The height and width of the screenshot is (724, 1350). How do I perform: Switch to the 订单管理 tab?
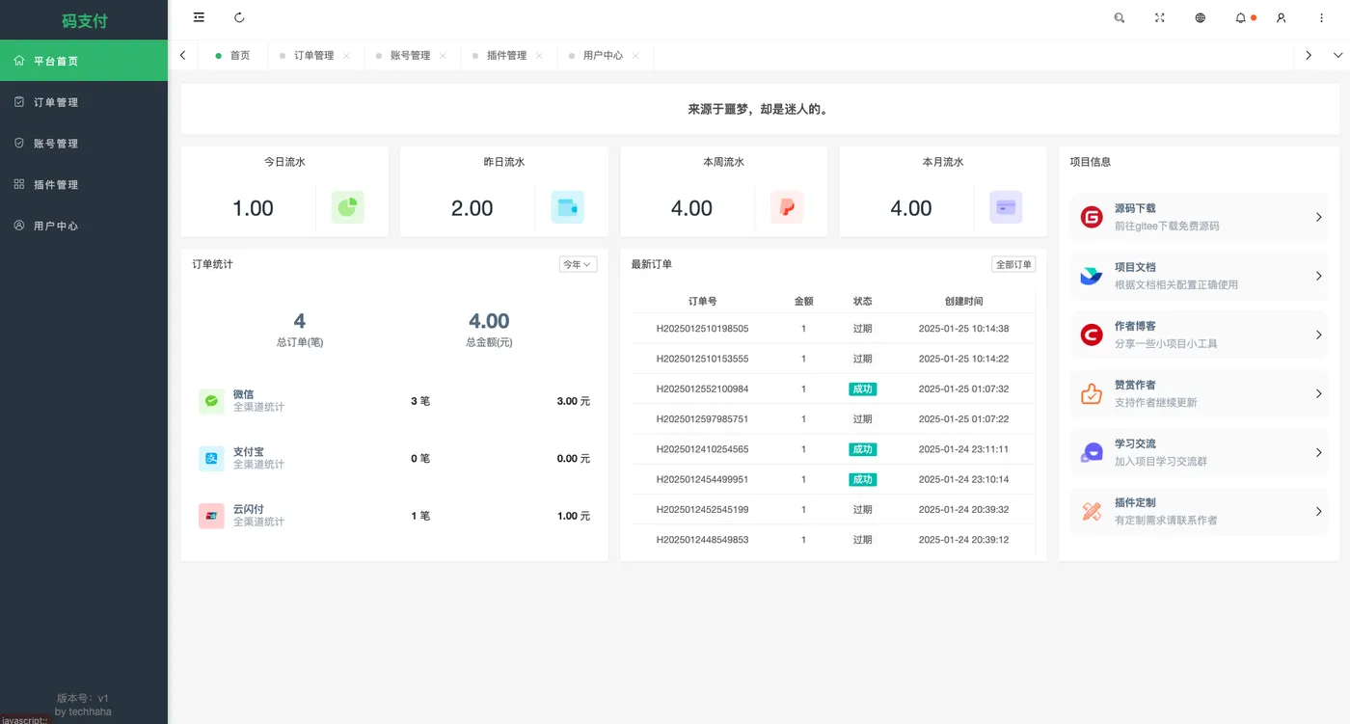(314, 56)
